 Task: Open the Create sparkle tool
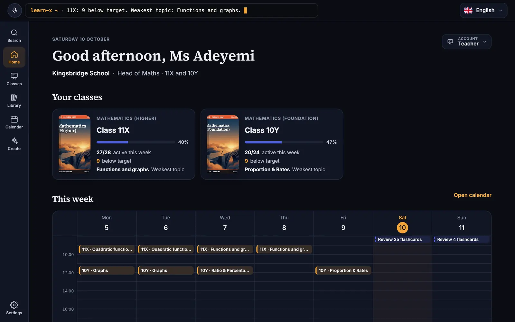click(14, 144)
